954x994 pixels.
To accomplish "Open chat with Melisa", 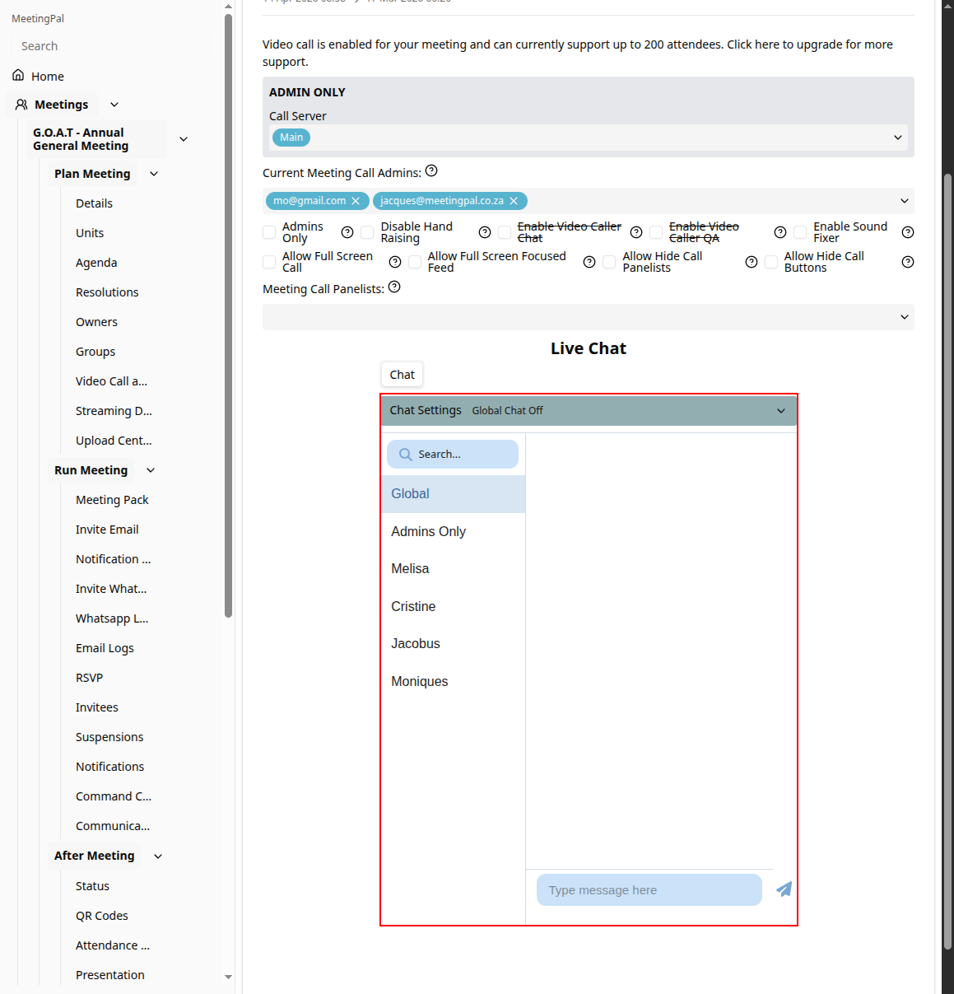I will pyautogui.click(x=454, y=569).
